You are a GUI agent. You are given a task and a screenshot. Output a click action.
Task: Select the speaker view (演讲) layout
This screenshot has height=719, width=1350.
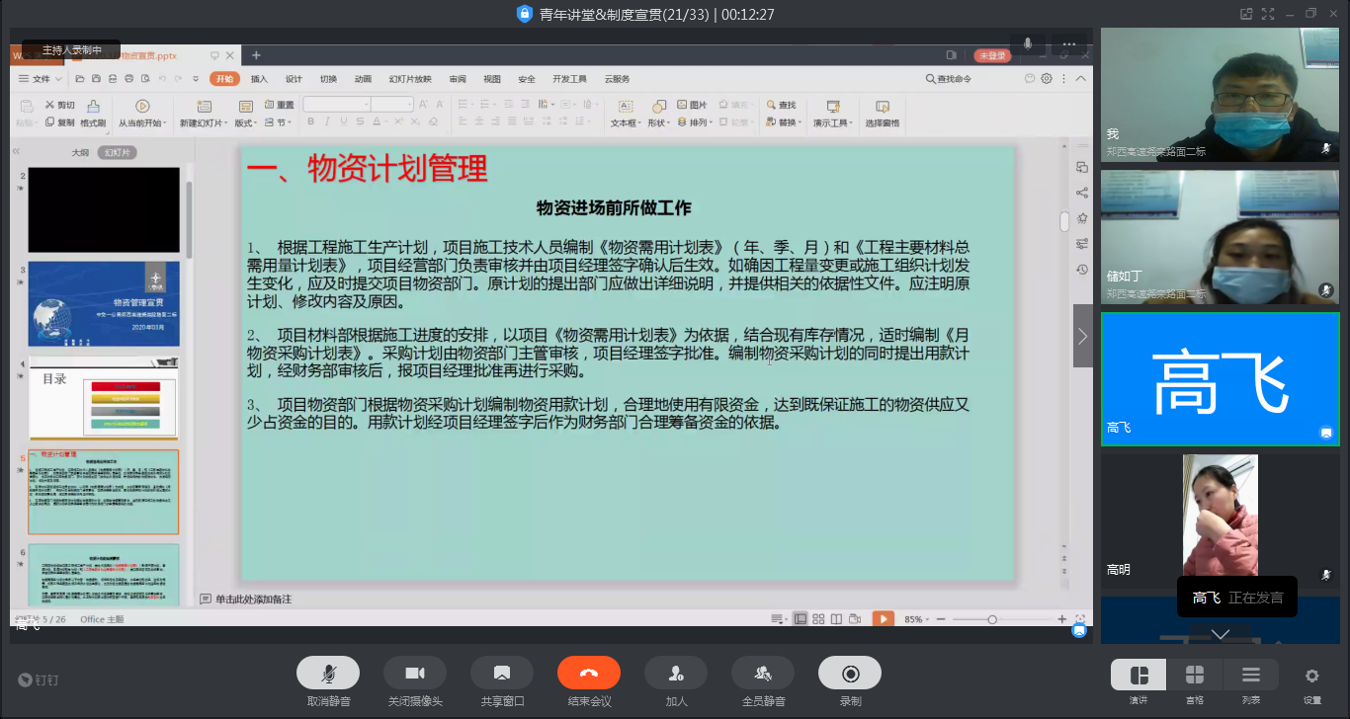(x=1139, y=676)
